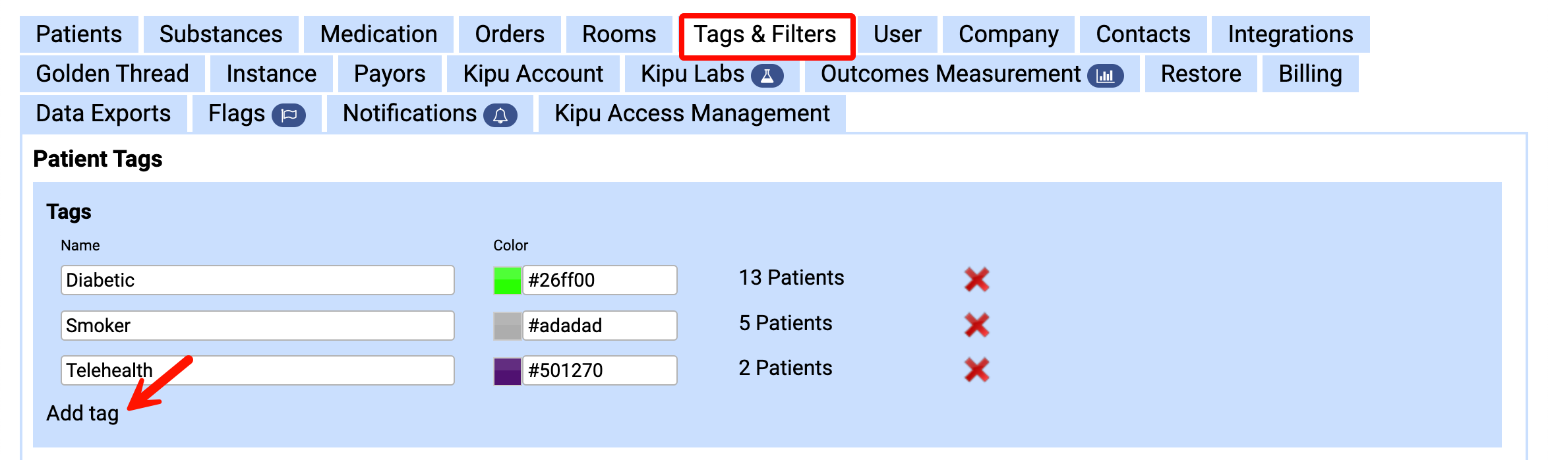
Task: Select the Data Exports tab
Action: [x=104, y=113]
